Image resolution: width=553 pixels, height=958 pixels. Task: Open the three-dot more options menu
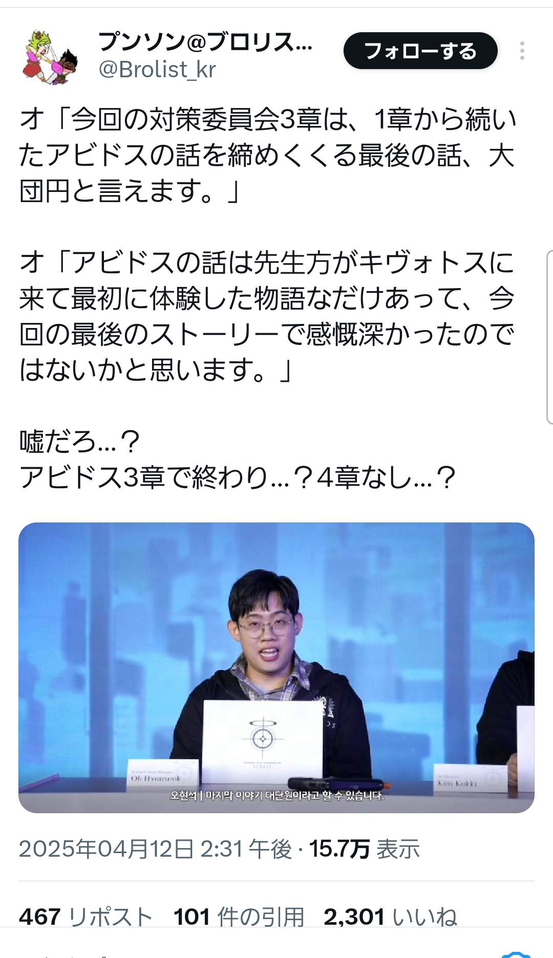tap(522, 51)
